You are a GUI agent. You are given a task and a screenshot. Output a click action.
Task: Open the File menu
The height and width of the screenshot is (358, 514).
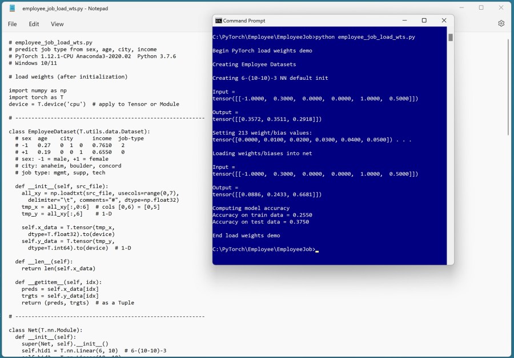tap(12, 24)
